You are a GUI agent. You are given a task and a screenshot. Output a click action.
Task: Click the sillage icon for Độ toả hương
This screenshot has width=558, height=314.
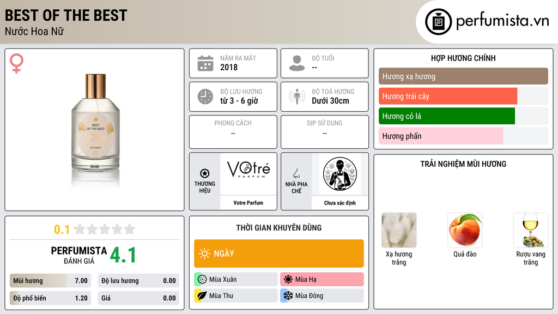click(297, 96)
